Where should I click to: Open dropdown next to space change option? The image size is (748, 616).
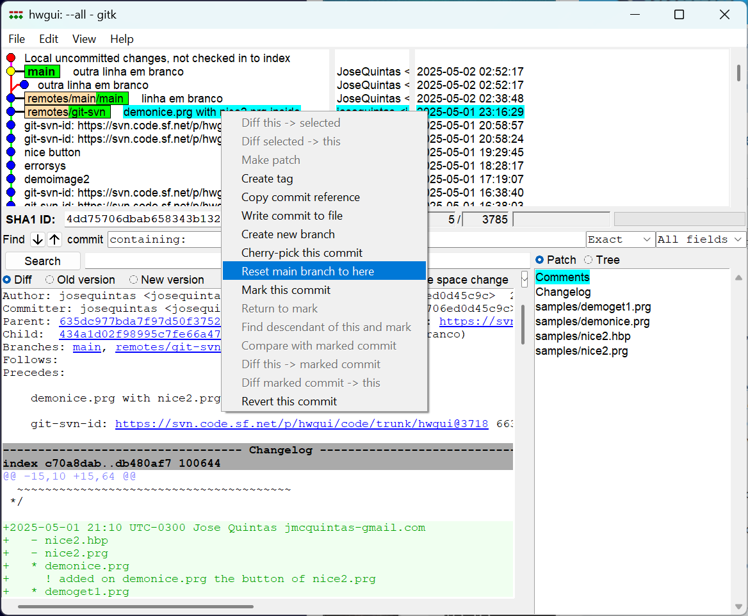pyautogui.click(x=524, y=279)
